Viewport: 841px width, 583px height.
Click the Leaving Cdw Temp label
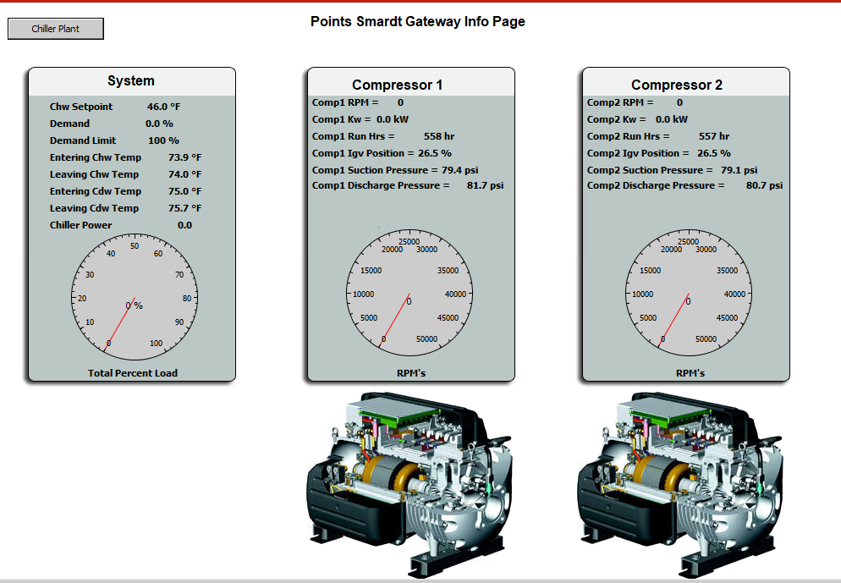click(95, 208)
